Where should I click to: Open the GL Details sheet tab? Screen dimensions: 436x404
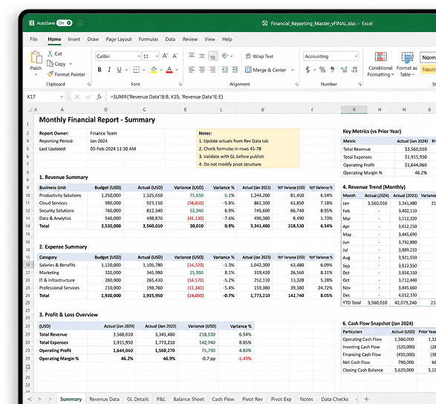[x=137, y=399]
